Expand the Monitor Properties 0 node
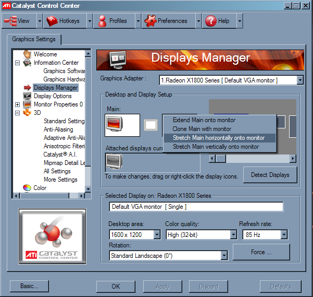This screenshot has height=297, width=313. click(18, 104)
